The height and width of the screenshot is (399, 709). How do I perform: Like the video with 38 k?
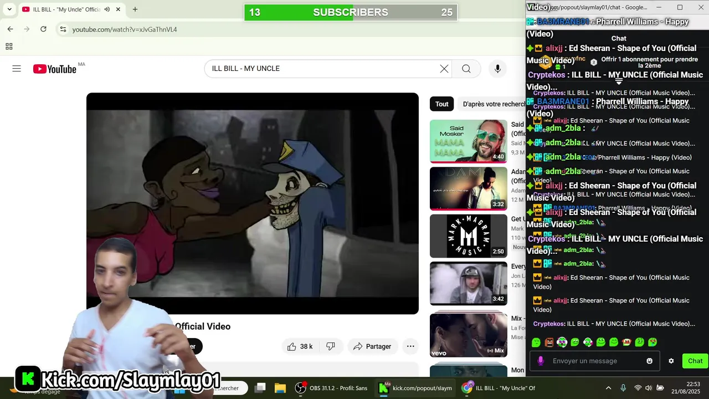300,346
